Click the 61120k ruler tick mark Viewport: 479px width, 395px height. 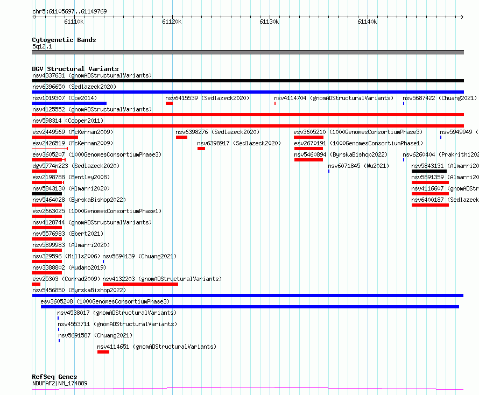pos(172,17)
